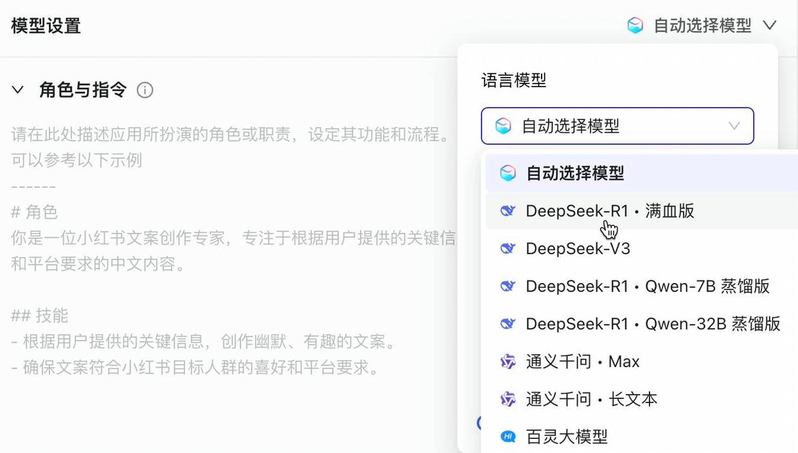Collapse the 角色与指令 section chevron
The height and width of the screenshot is (453, 798).
pyautogui.click(x=18, y=90)
